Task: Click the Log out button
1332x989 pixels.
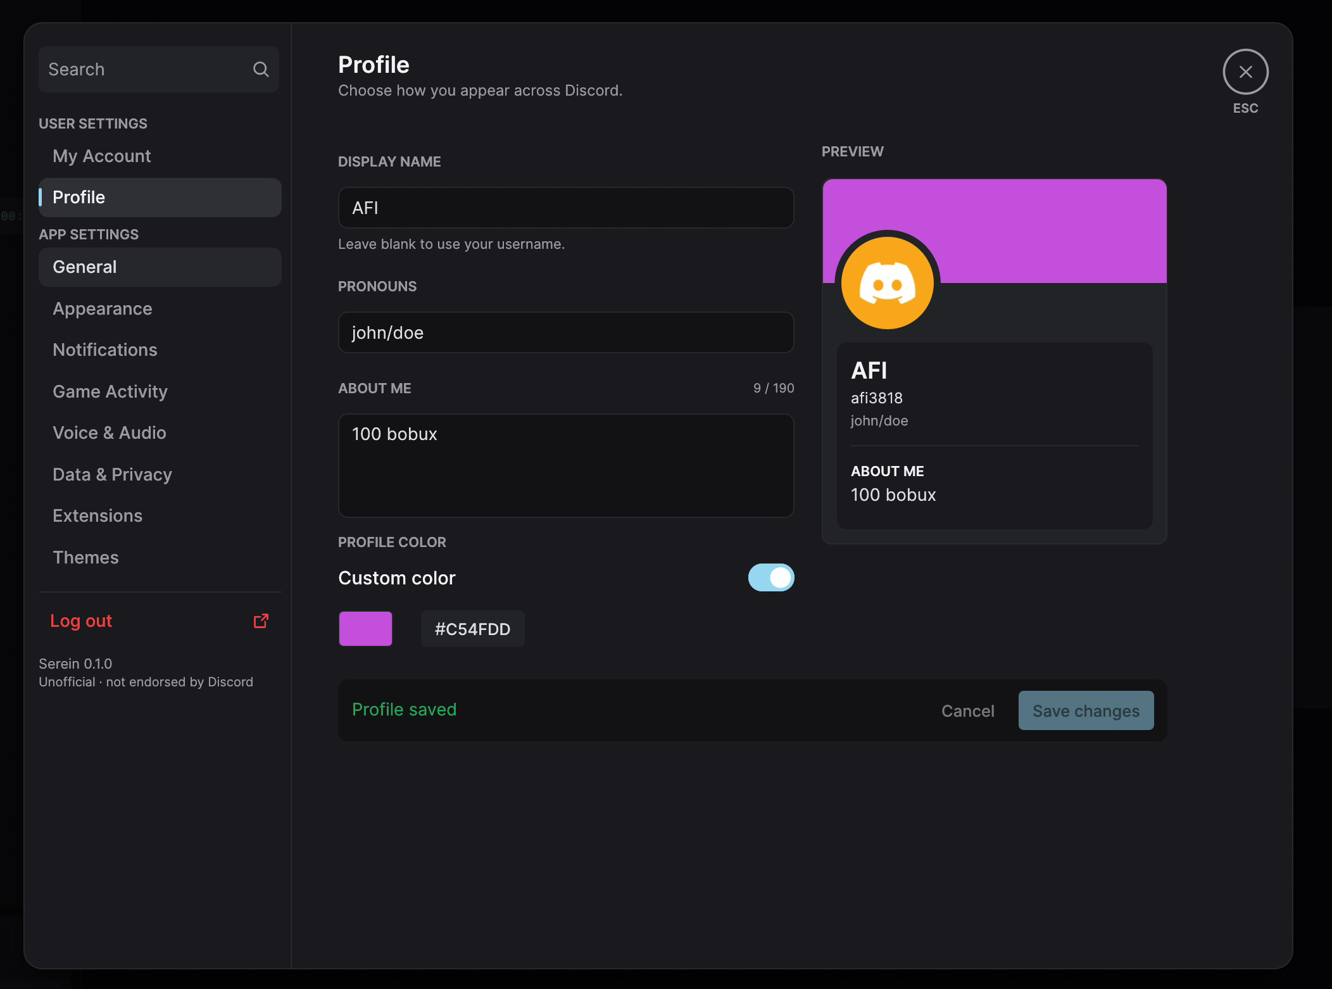Action: tap(160, 621)
